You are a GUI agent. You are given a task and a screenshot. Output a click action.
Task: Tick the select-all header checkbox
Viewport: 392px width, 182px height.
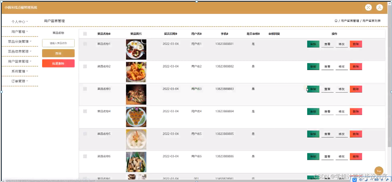(85, 34)
